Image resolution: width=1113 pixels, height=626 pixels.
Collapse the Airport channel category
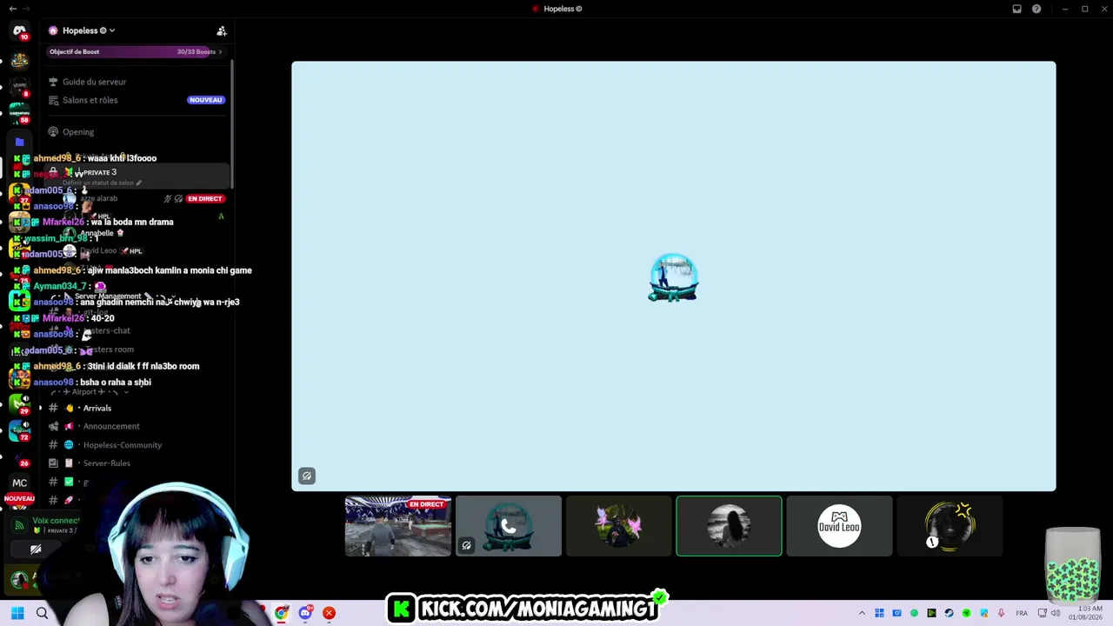tap(91, 392)
